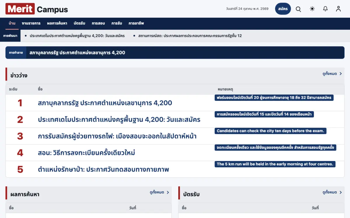The height and width of the screenshot is (218, 350).
Task: Open ranked article ประเทศเดโมประกาศตำแหน่งครูพื้นฐาน 4,200
Action: [119, 119]
